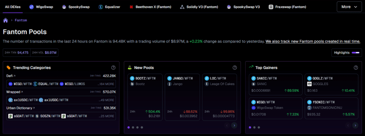Screen dimensions: 365x136
Task: Select second Top Gainers page dot
Action: [x=255, y=127]
